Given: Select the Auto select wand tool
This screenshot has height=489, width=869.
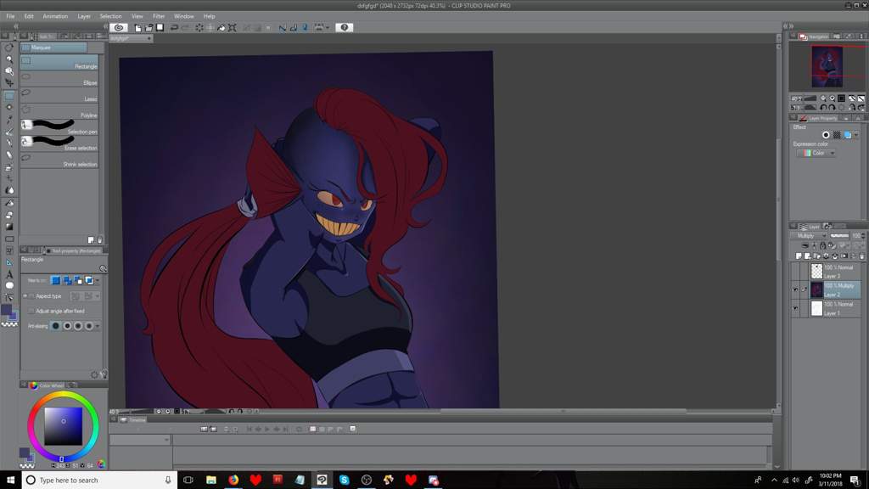Looking at the screenshot, I should pos(8,107).
